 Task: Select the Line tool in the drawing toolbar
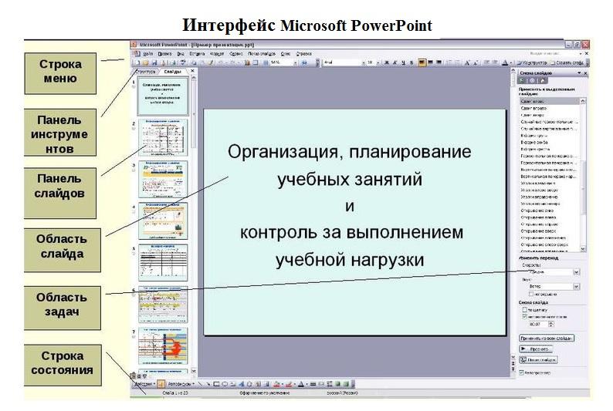199,383
